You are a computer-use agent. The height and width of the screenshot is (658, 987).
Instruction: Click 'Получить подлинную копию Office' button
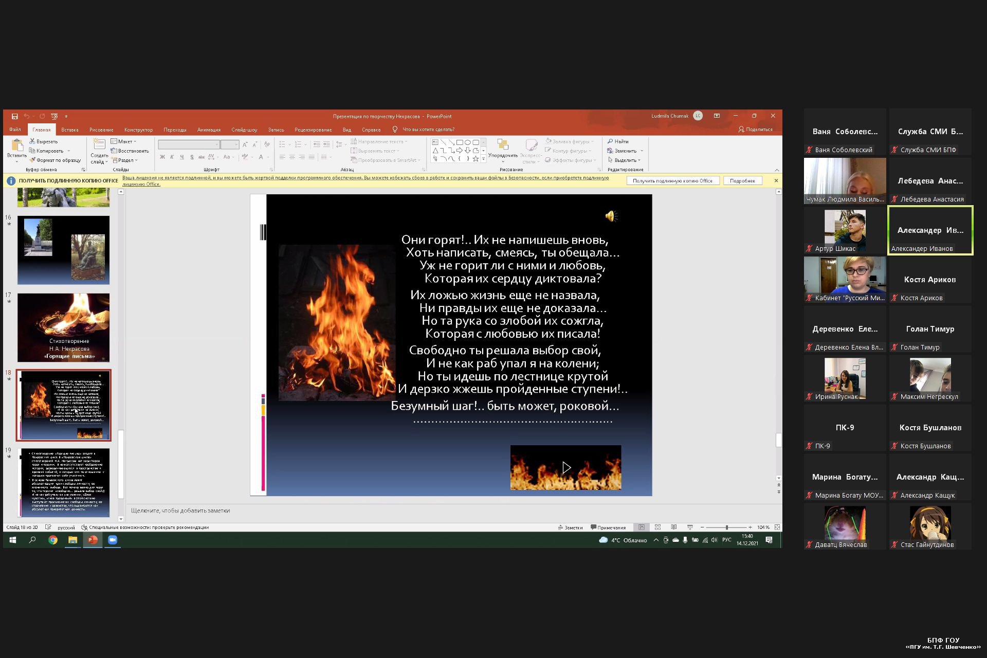coord(672,181)
